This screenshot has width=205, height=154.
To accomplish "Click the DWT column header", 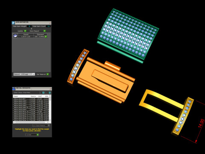I will (41, 96).
